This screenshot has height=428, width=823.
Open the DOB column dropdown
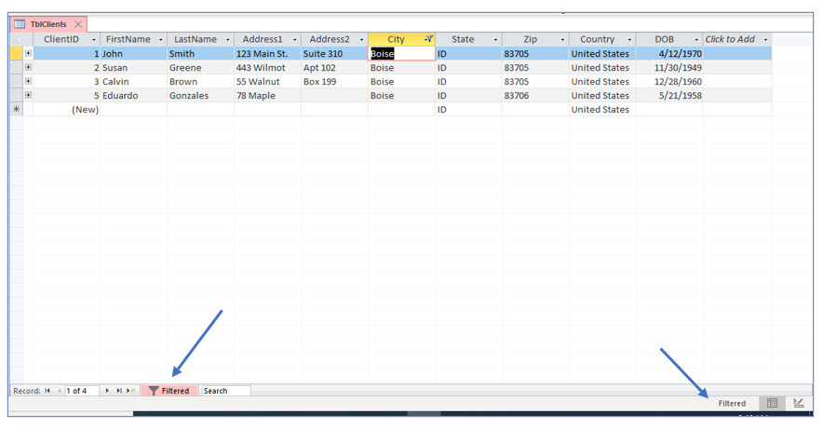(x=696, y=40)
